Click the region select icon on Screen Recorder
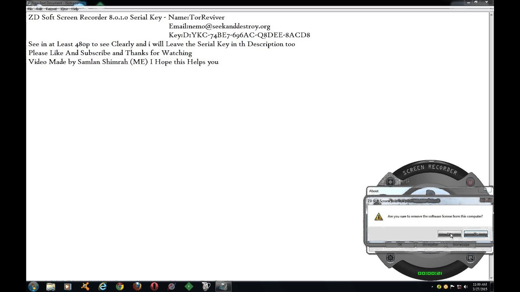The image size is (520, 292). click(x=470, y=258)
